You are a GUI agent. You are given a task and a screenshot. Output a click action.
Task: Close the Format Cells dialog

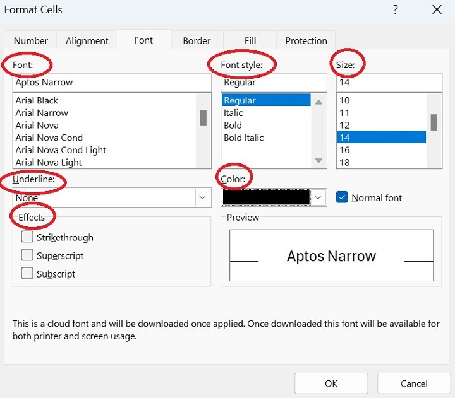click(437, 9)
